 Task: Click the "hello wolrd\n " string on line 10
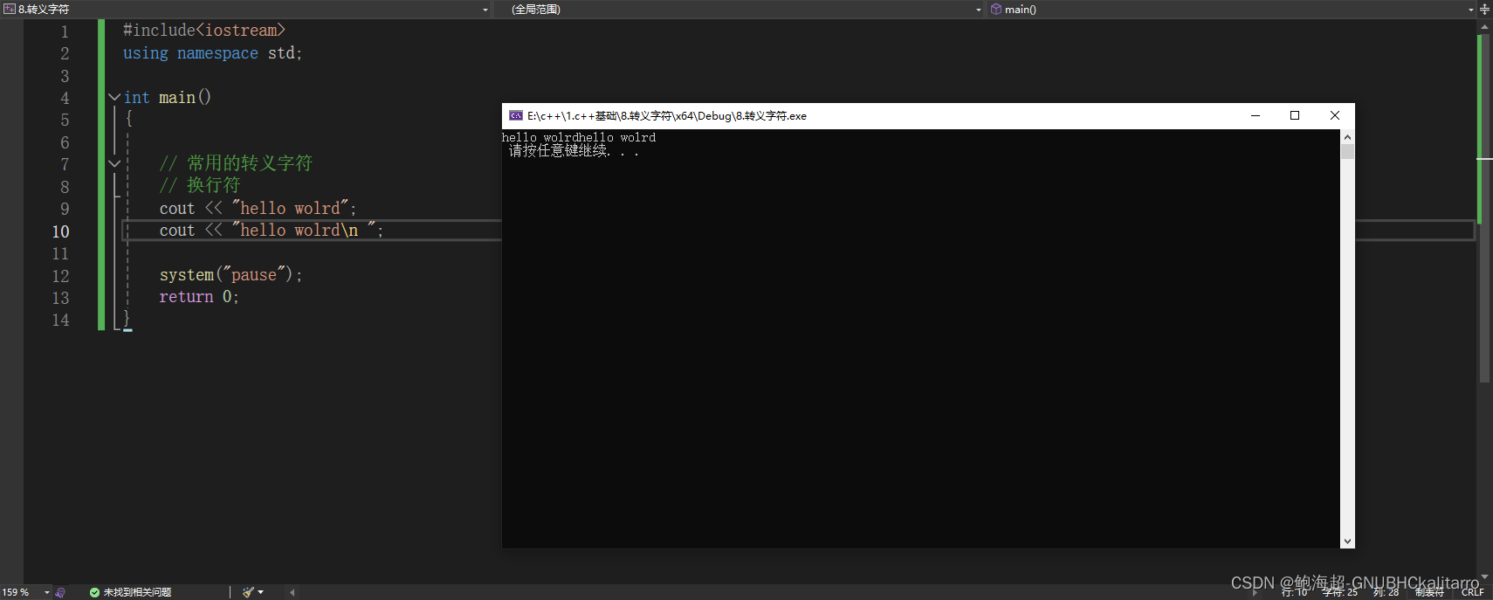tap(304, 231)
